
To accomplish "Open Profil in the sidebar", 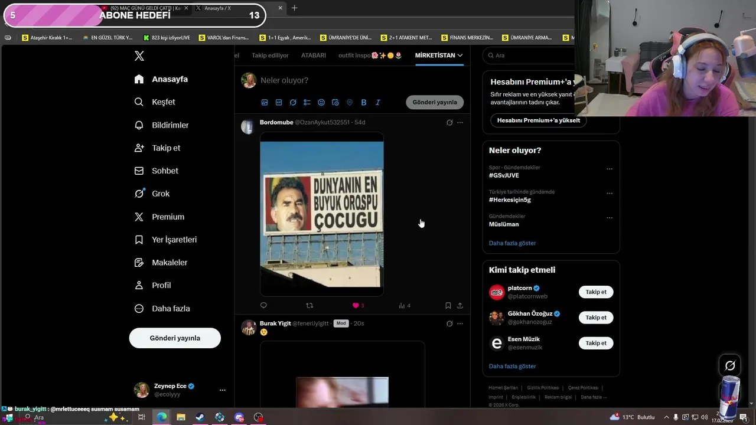I will pos(153,285).
